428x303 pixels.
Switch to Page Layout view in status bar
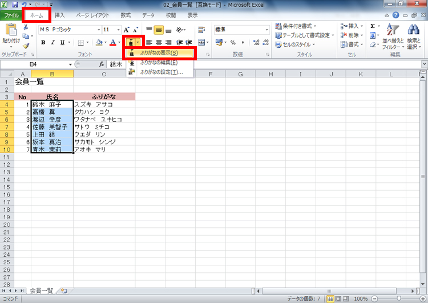click(338, 299)
